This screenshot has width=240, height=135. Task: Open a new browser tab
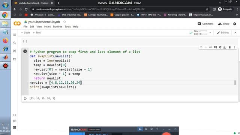tap(58, 3)
